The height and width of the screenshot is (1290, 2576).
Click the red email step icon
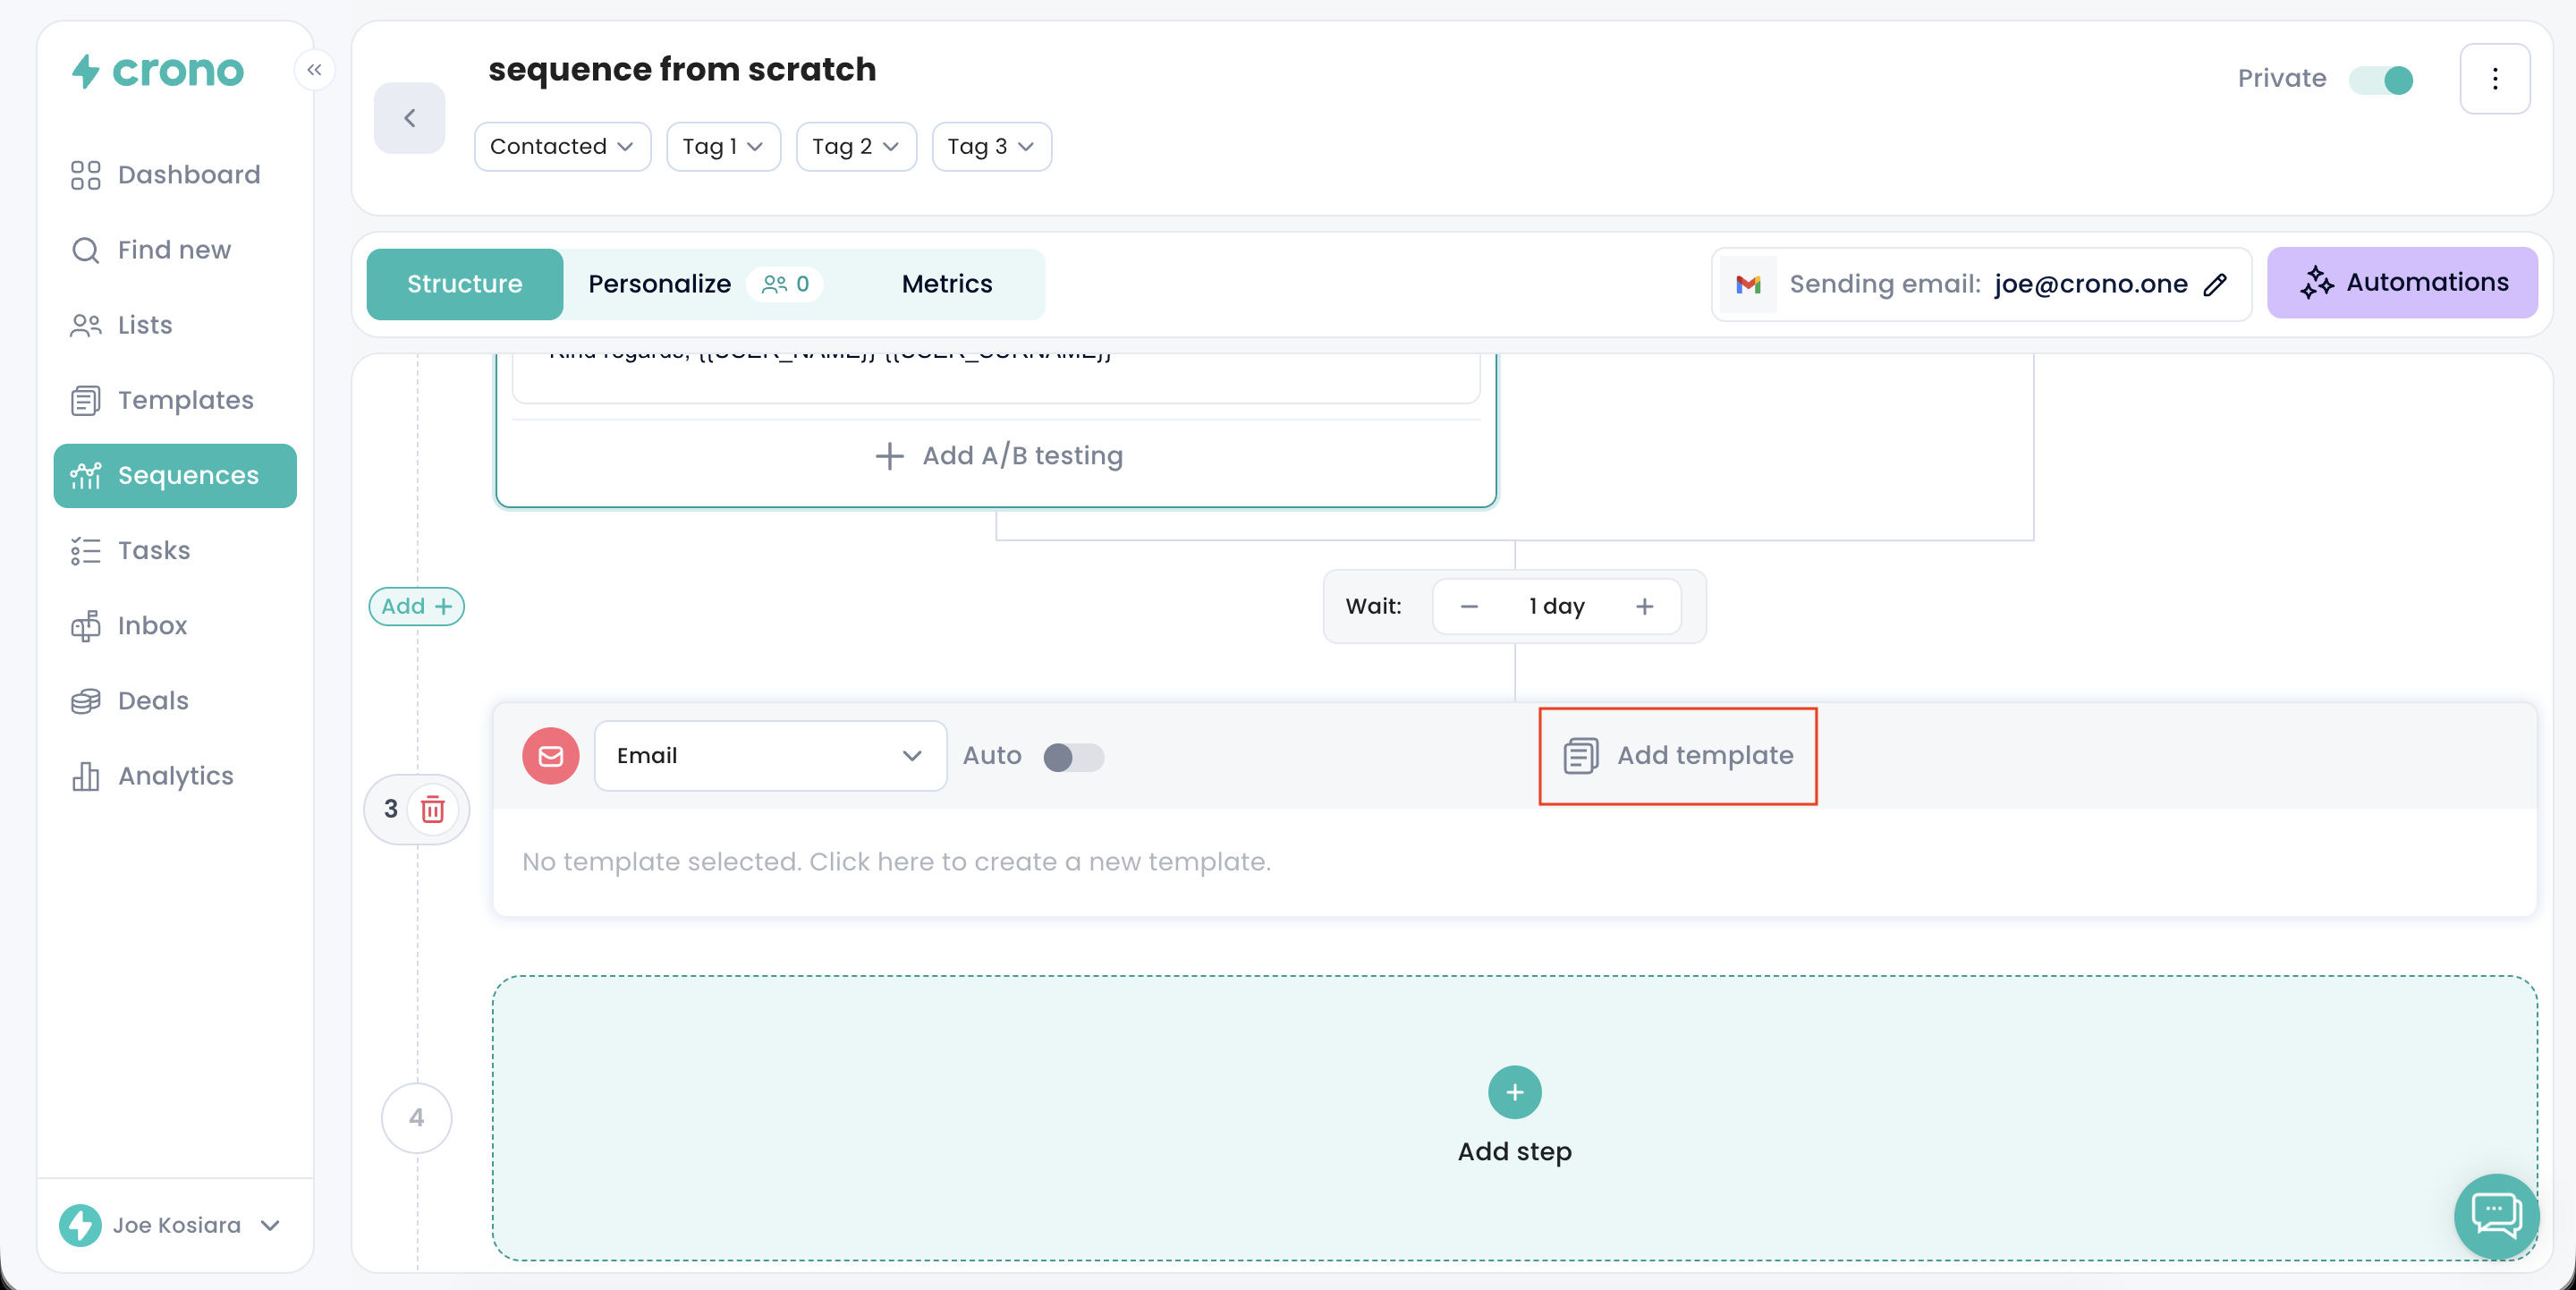click(x=550, y=756)
